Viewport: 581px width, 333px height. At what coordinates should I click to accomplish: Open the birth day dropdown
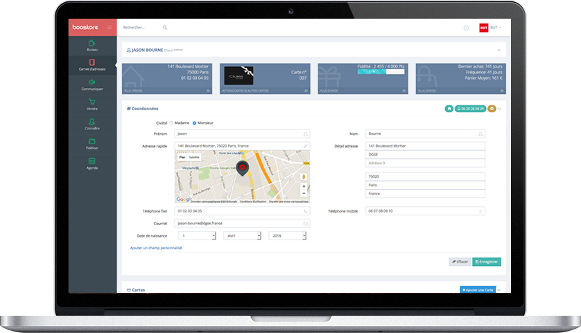click(x=197, y=235)
